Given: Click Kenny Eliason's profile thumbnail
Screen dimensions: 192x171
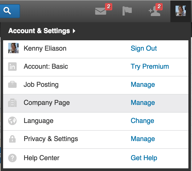Looking at the screenshot, I should pos(13,48).
